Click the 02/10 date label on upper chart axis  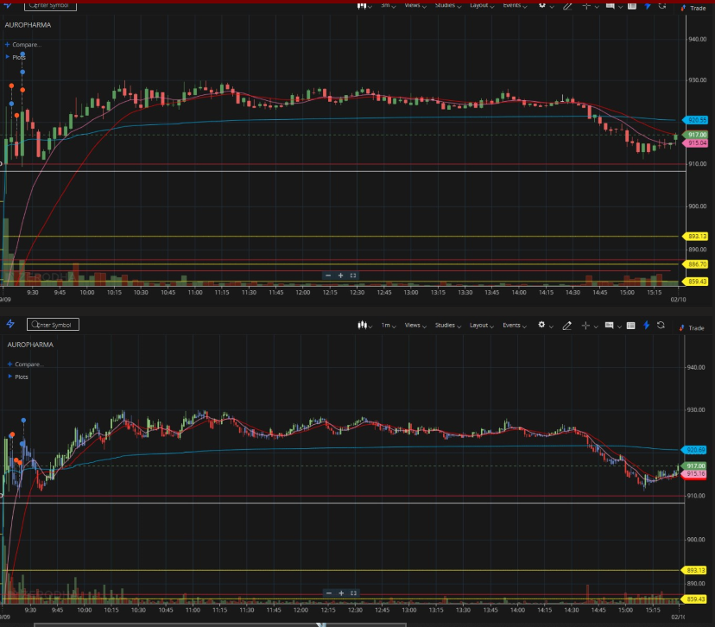click(x=678, y=300)
